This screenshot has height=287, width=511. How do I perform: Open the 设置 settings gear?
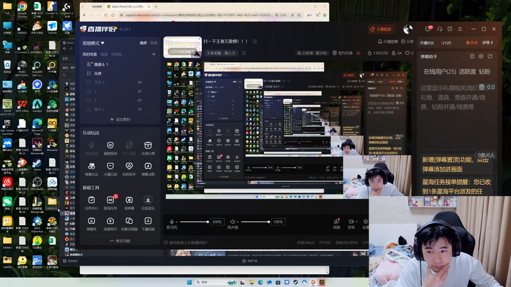(365, 221)
